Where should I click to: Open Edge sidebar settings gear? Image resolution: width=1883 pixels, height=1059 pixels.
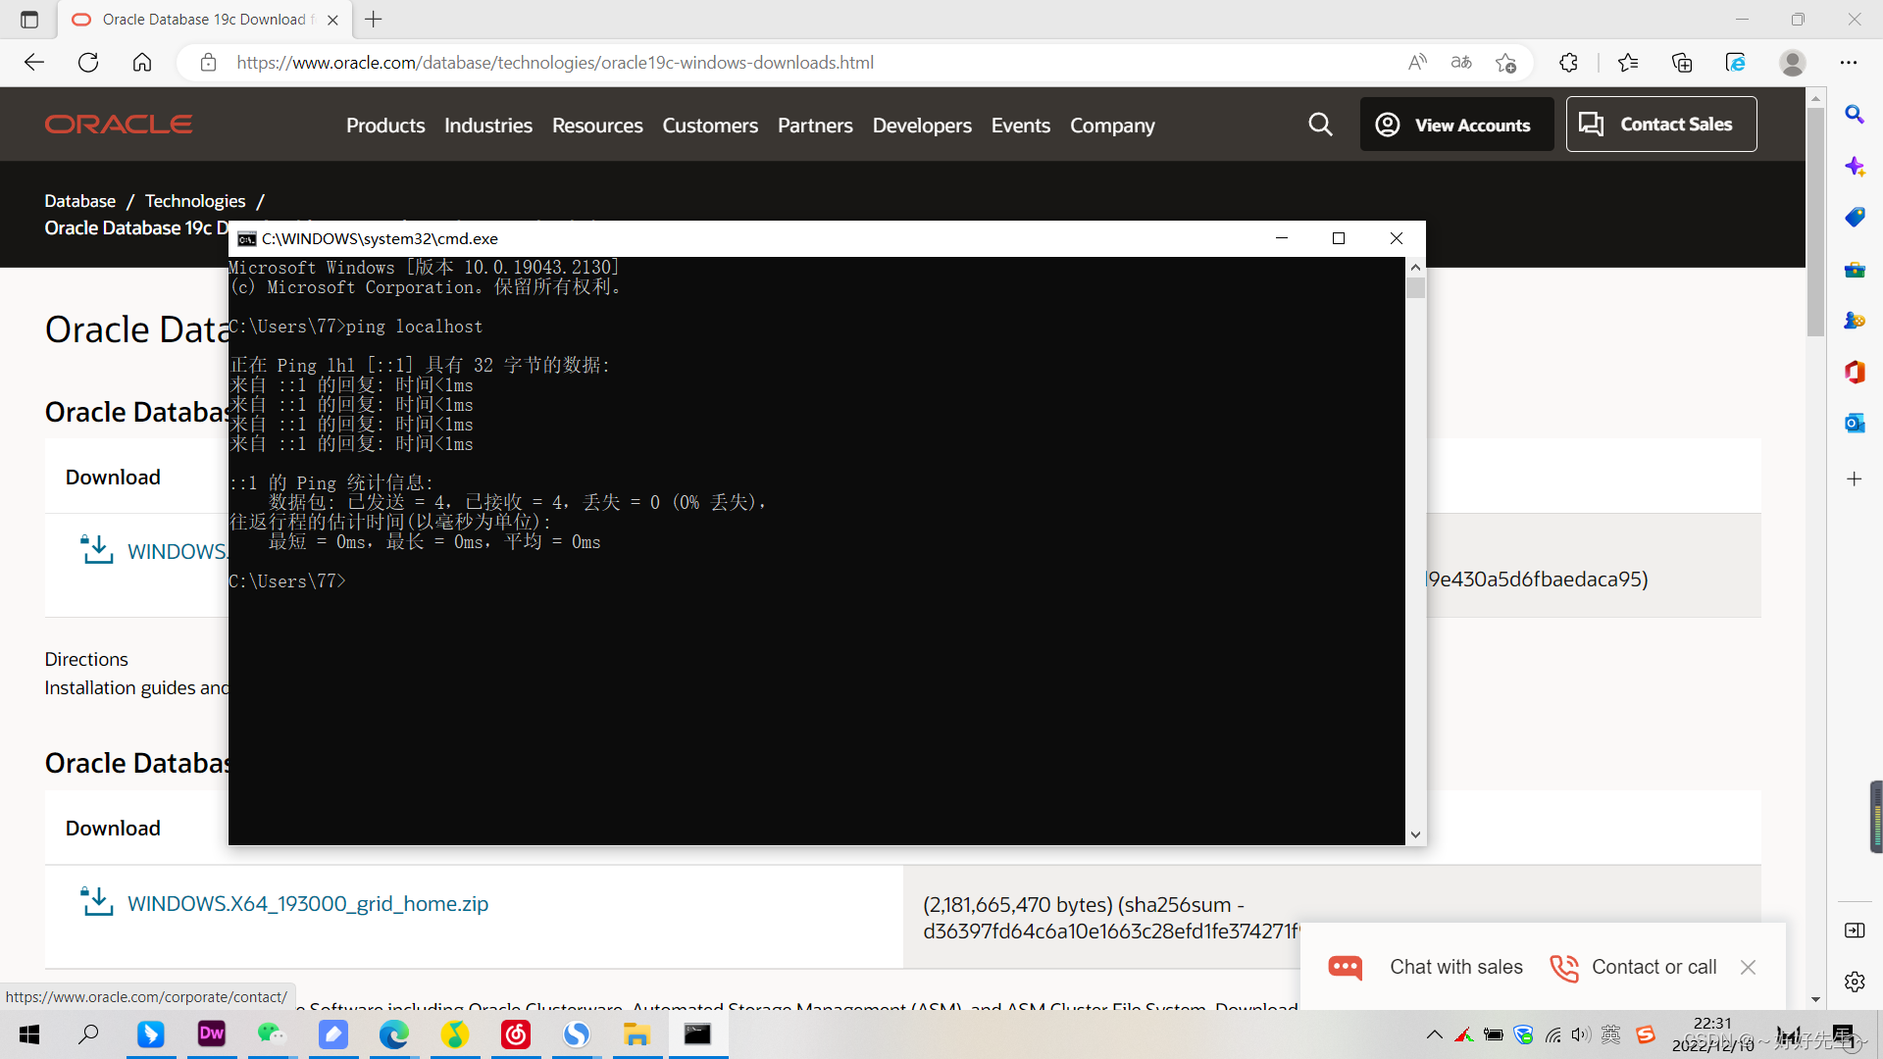click(1856, 982)
